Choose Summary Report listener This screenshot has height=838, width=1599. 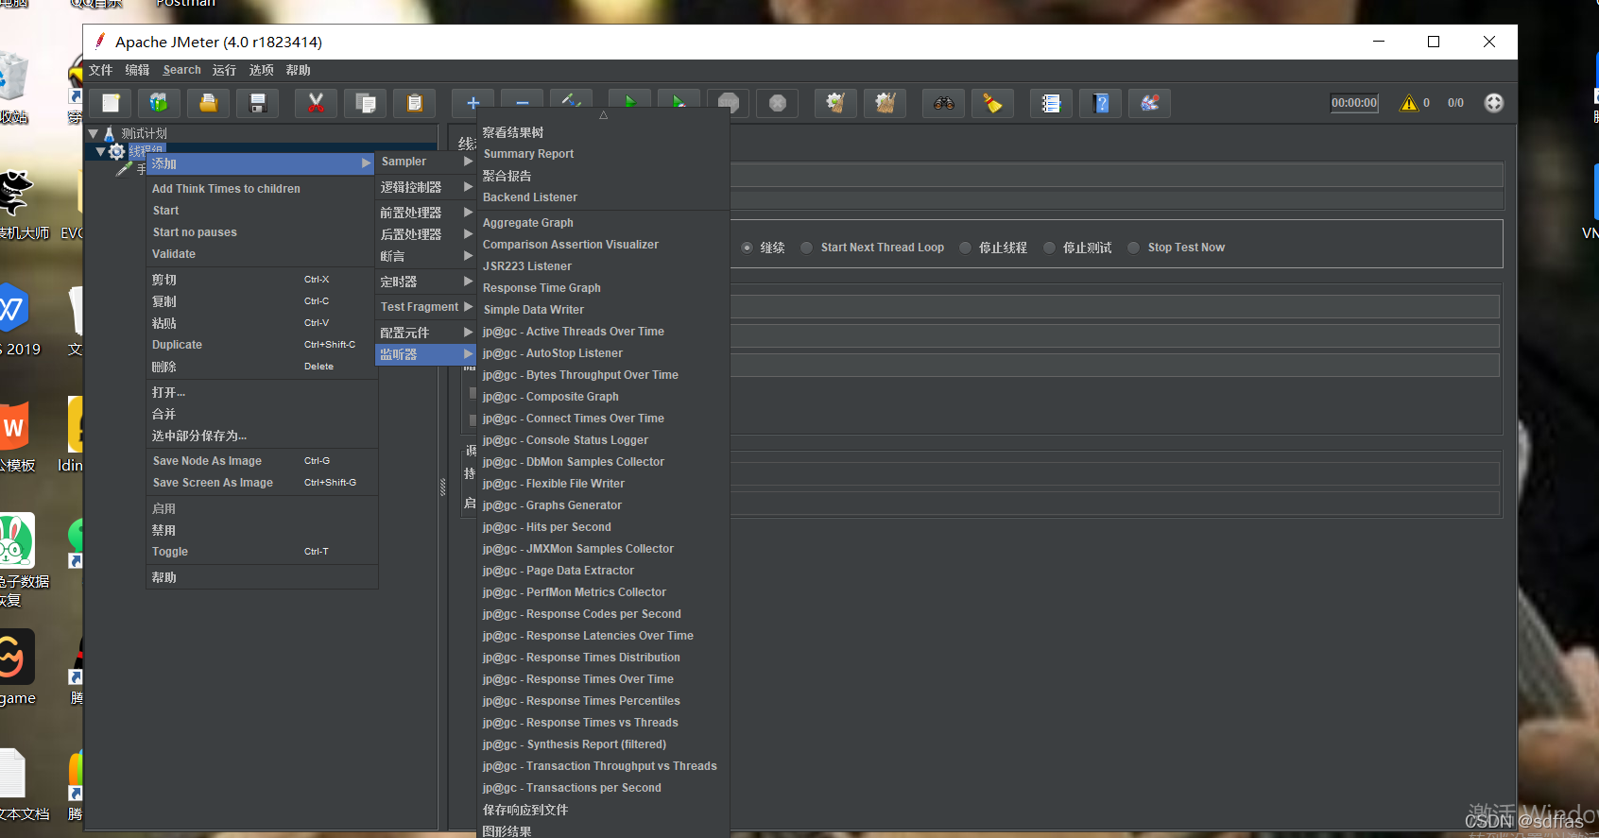[x=604, y=154]
